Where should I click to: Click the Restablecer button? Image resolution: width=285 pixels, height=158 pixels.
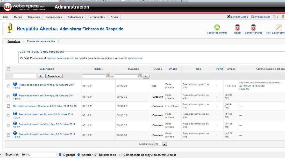[54, 76]
